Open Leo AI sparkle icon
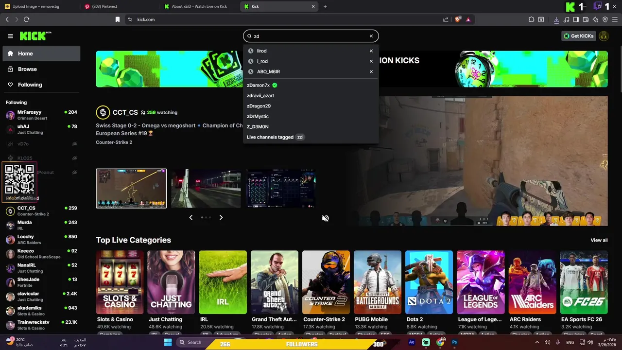 pos(595,19)
